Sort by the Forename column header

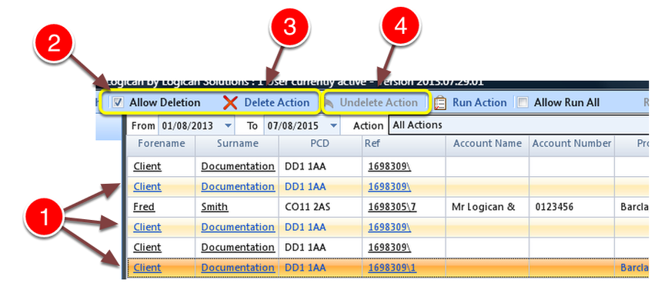pyautogui.click(x=161, y=143)
